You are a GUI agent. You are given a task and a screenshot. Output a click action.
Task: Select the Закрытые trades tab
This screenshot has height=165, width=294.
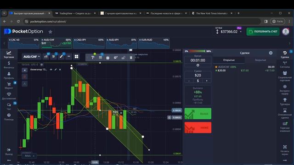260,60
